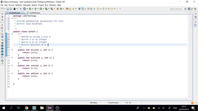Click the Task List icon in right trim
Viewport: 198px width, 111px height.
pyautogui.click(x=196, y=17)
